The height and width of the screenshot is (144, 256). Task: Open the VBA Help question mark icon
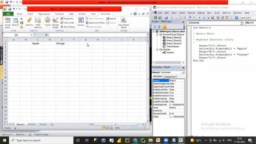click(236, 18)
